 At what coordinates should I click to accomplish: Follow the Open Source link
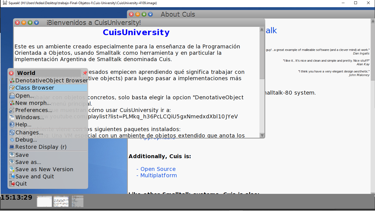click(x=158, y=169)
